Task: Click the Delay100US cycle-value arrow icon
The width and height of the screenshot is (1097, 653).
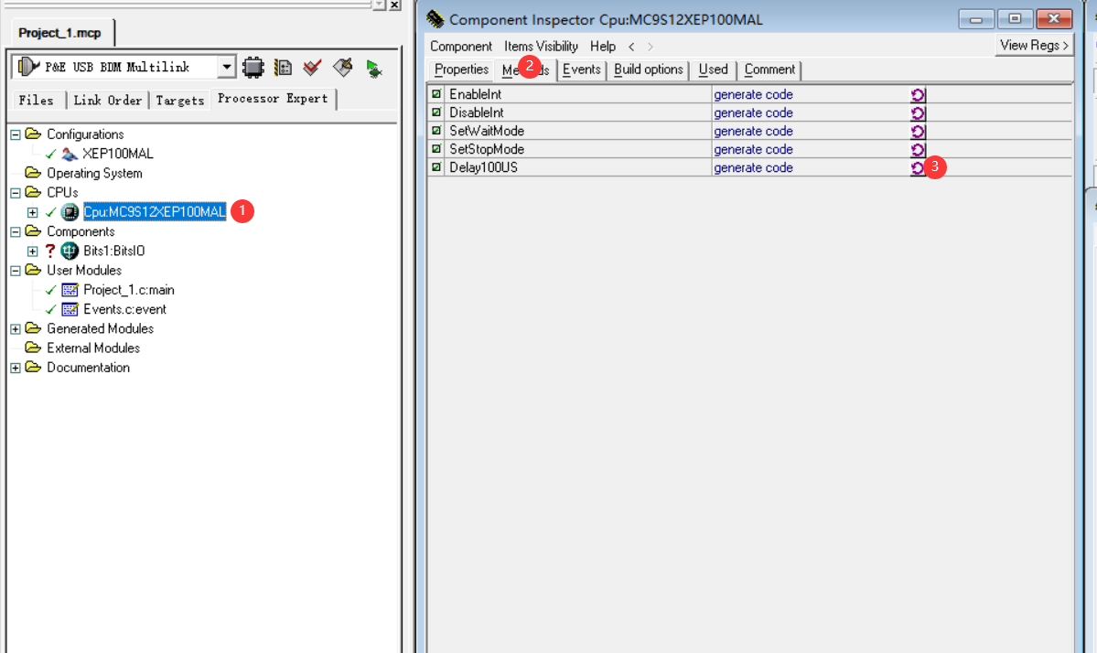Action: [918, 167]
